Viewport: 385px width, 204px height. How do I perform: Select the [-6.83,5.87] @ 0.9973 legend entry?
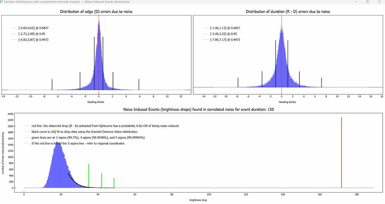[31, 40]
